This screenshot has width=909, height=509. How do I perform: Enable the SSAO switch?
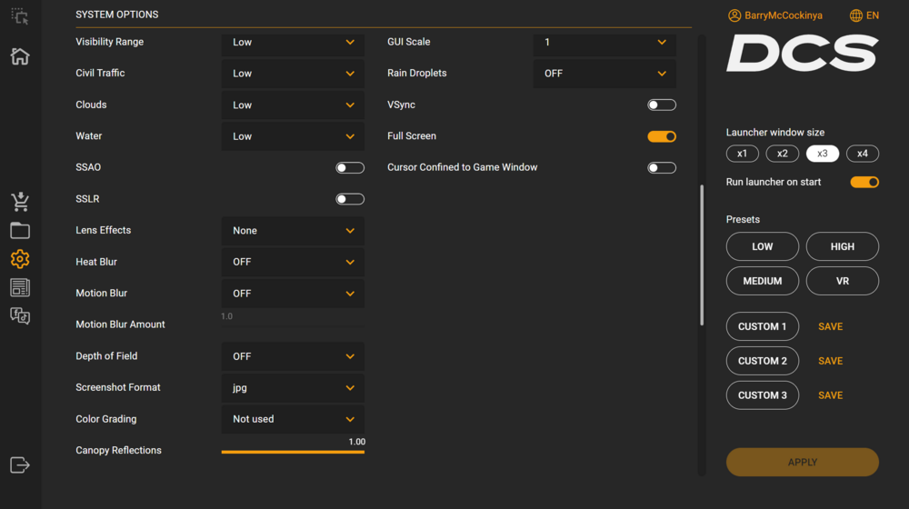[350, 168]
